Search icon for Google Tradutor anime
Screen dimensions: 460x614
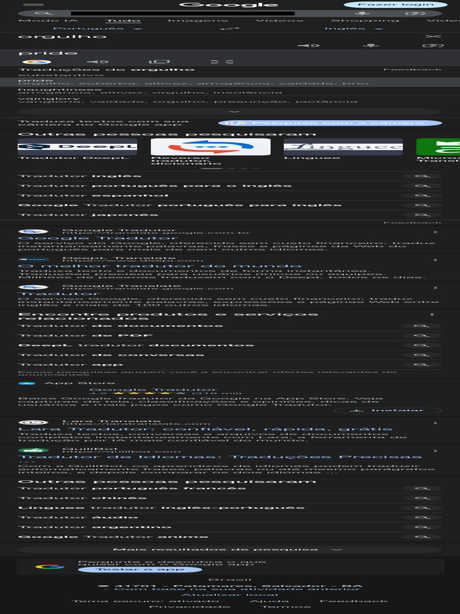[422, 537]
